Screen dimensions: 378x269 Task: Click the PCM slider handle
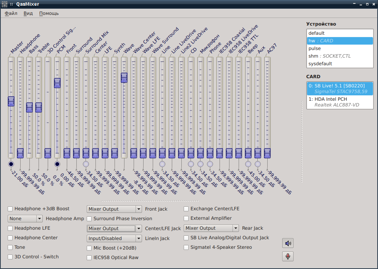coord(57,83)
